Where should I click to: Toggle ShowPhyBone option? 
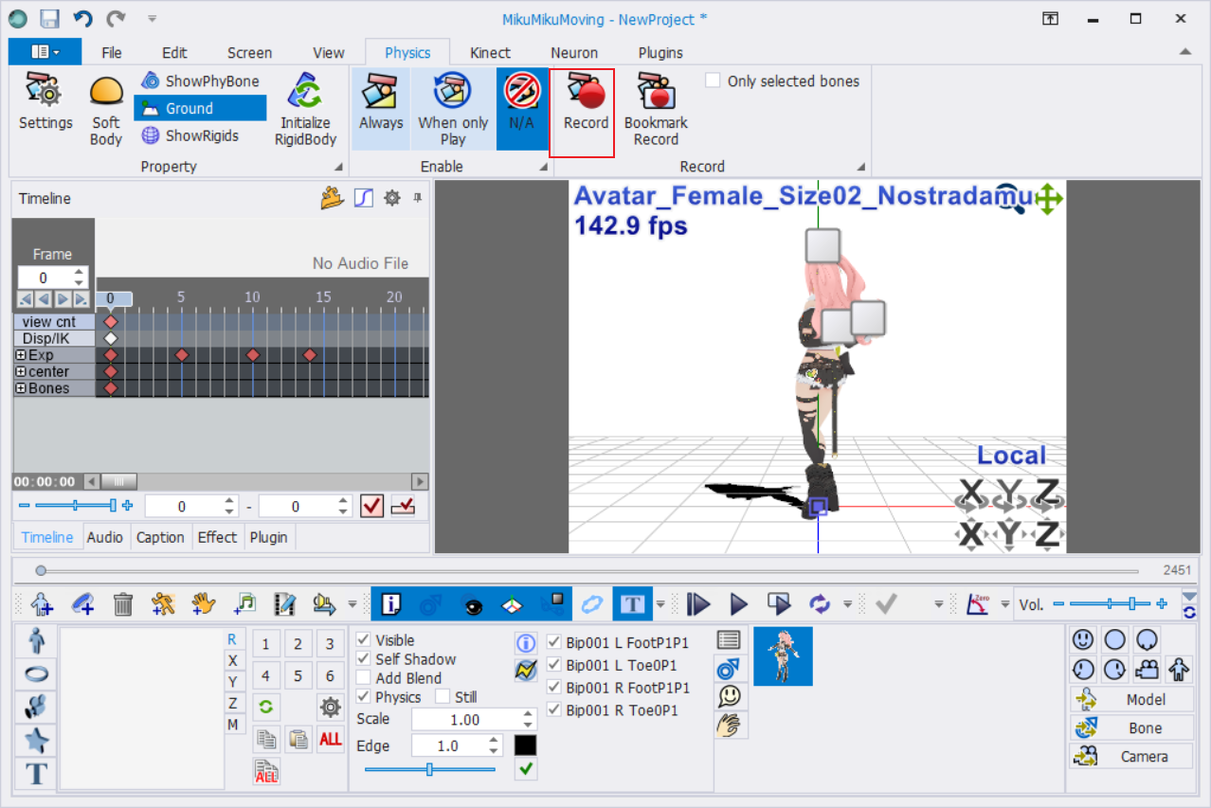coord(200,81)
